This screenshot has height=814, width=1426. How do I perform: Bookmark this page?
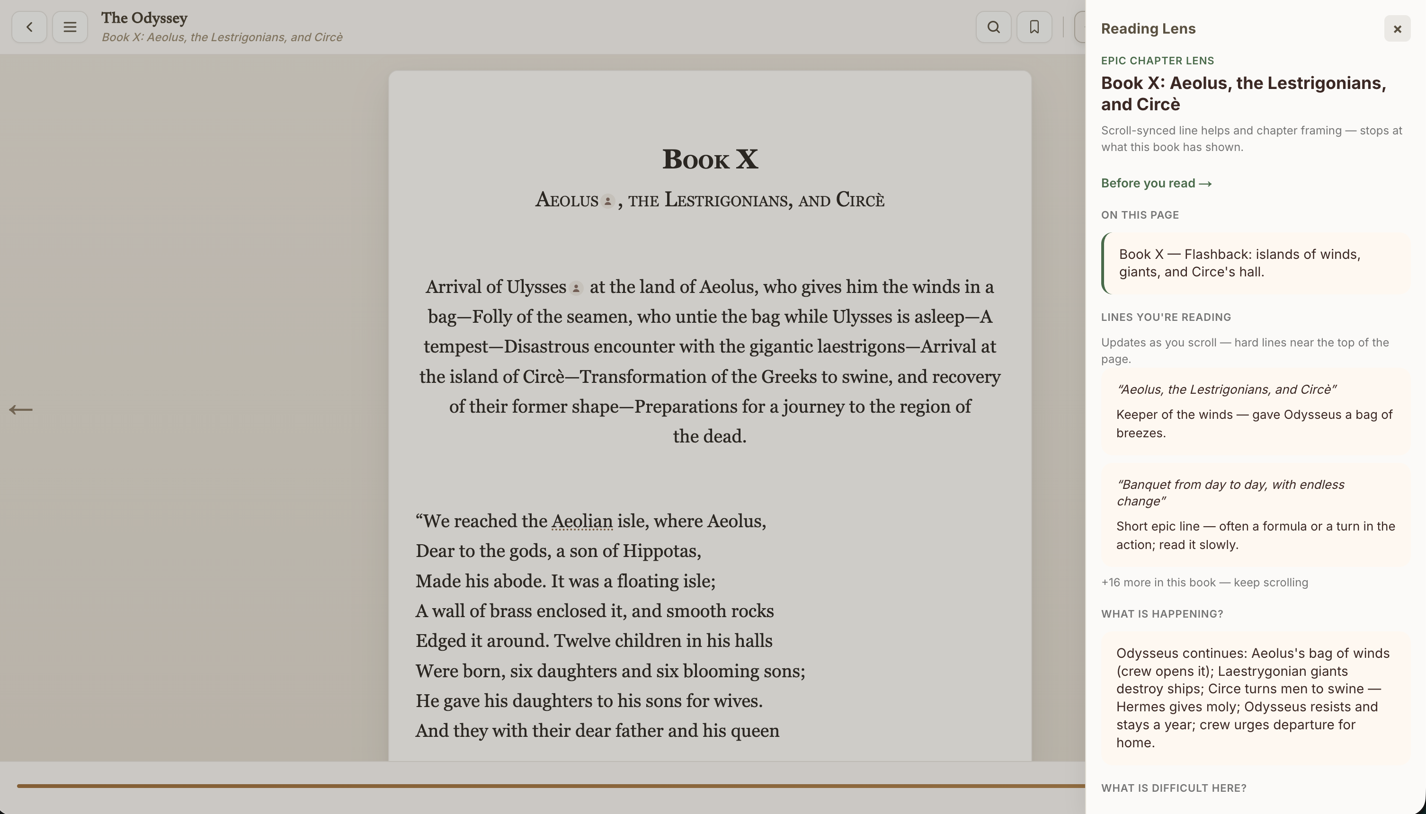click(x=1034, y=27)
